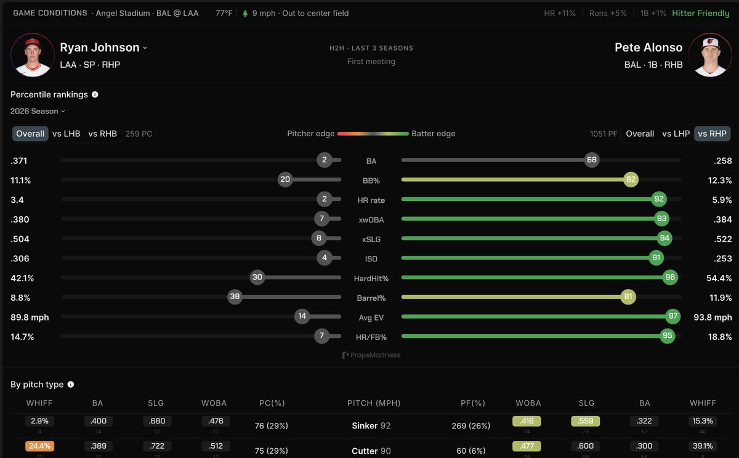The height and width of the screenshot is (458, 739).
Task: Click batter Avg EV percentile marker 97
Action: 673,316
